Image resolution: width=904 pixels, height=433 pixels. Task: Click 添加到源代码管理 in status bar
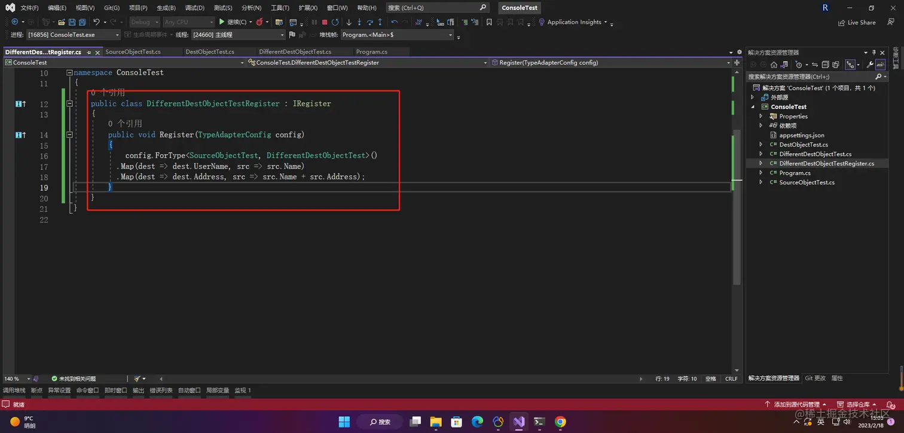coord(796,404)
